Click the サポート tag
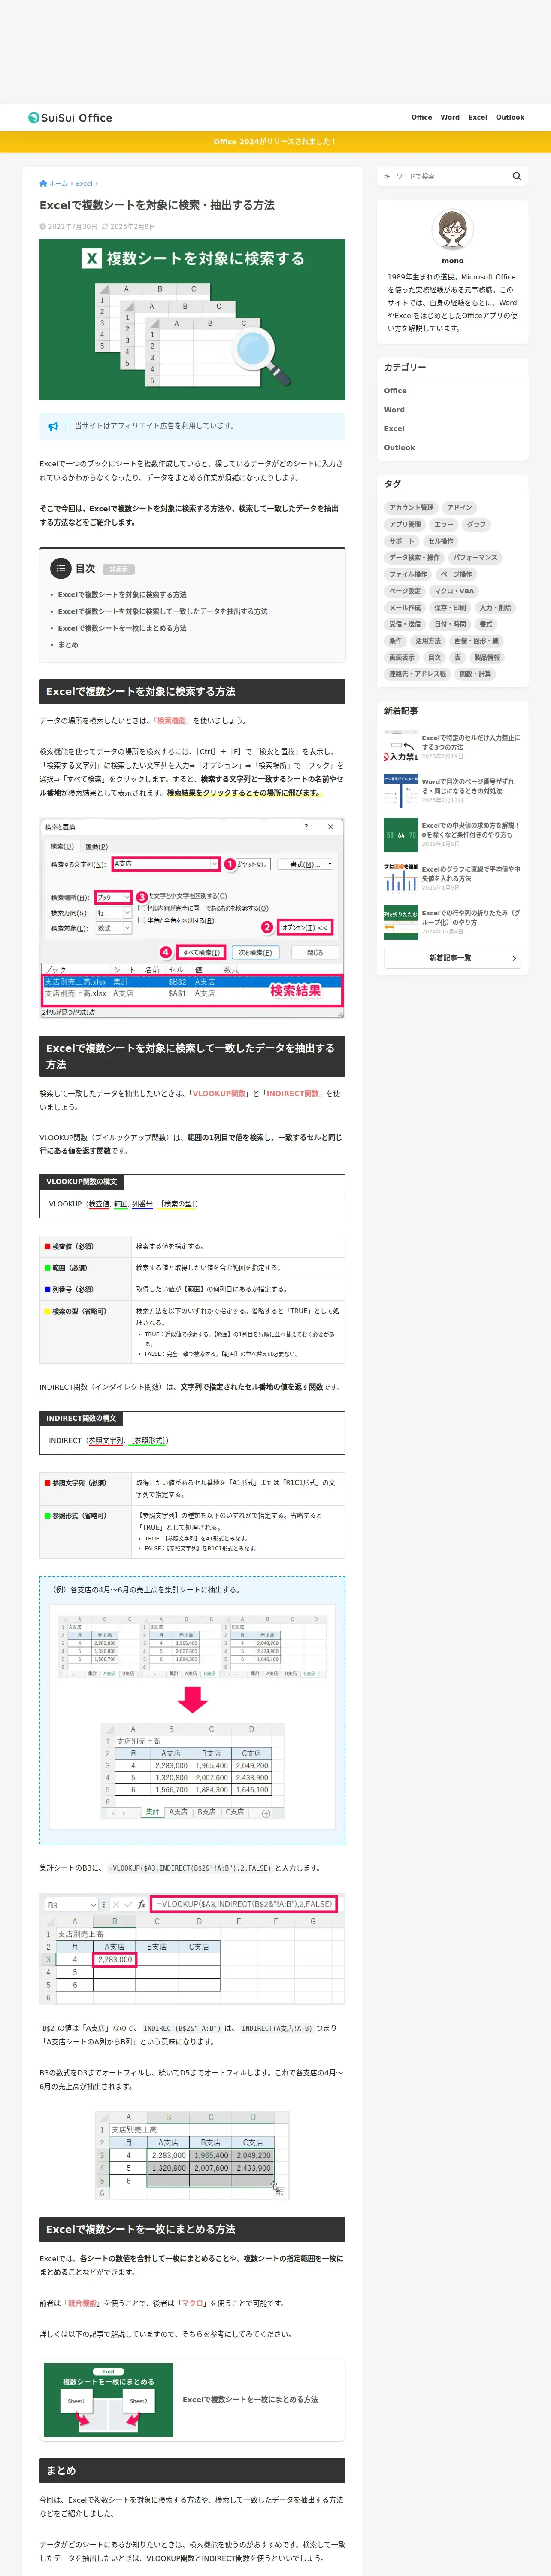This screenshot has height=2576, width=551. (402, 542)
